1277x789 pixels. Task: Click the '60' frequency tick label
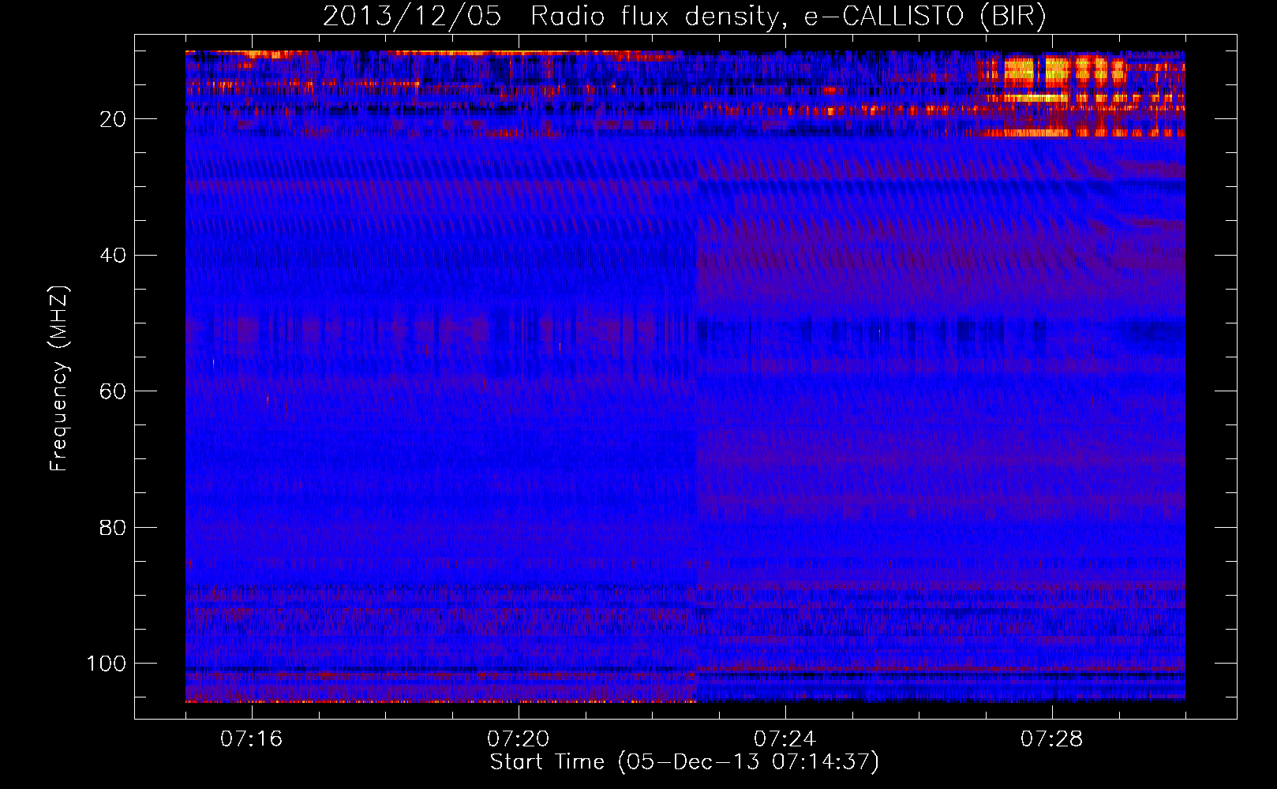click(114, 391)
